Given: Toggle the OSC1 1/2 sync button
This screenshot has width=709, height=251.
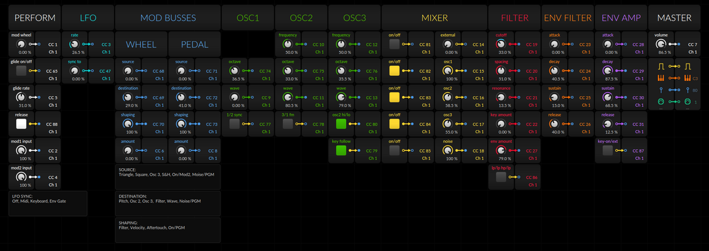Looking at the screenshot, I should (x=235, y=124).
